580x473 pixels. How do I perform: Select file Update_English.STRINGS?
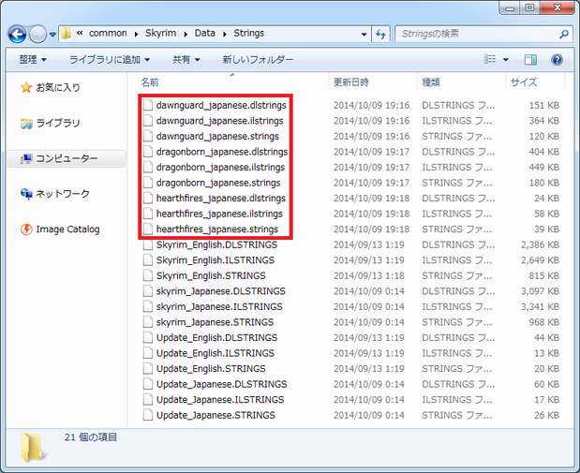(211, 369)
